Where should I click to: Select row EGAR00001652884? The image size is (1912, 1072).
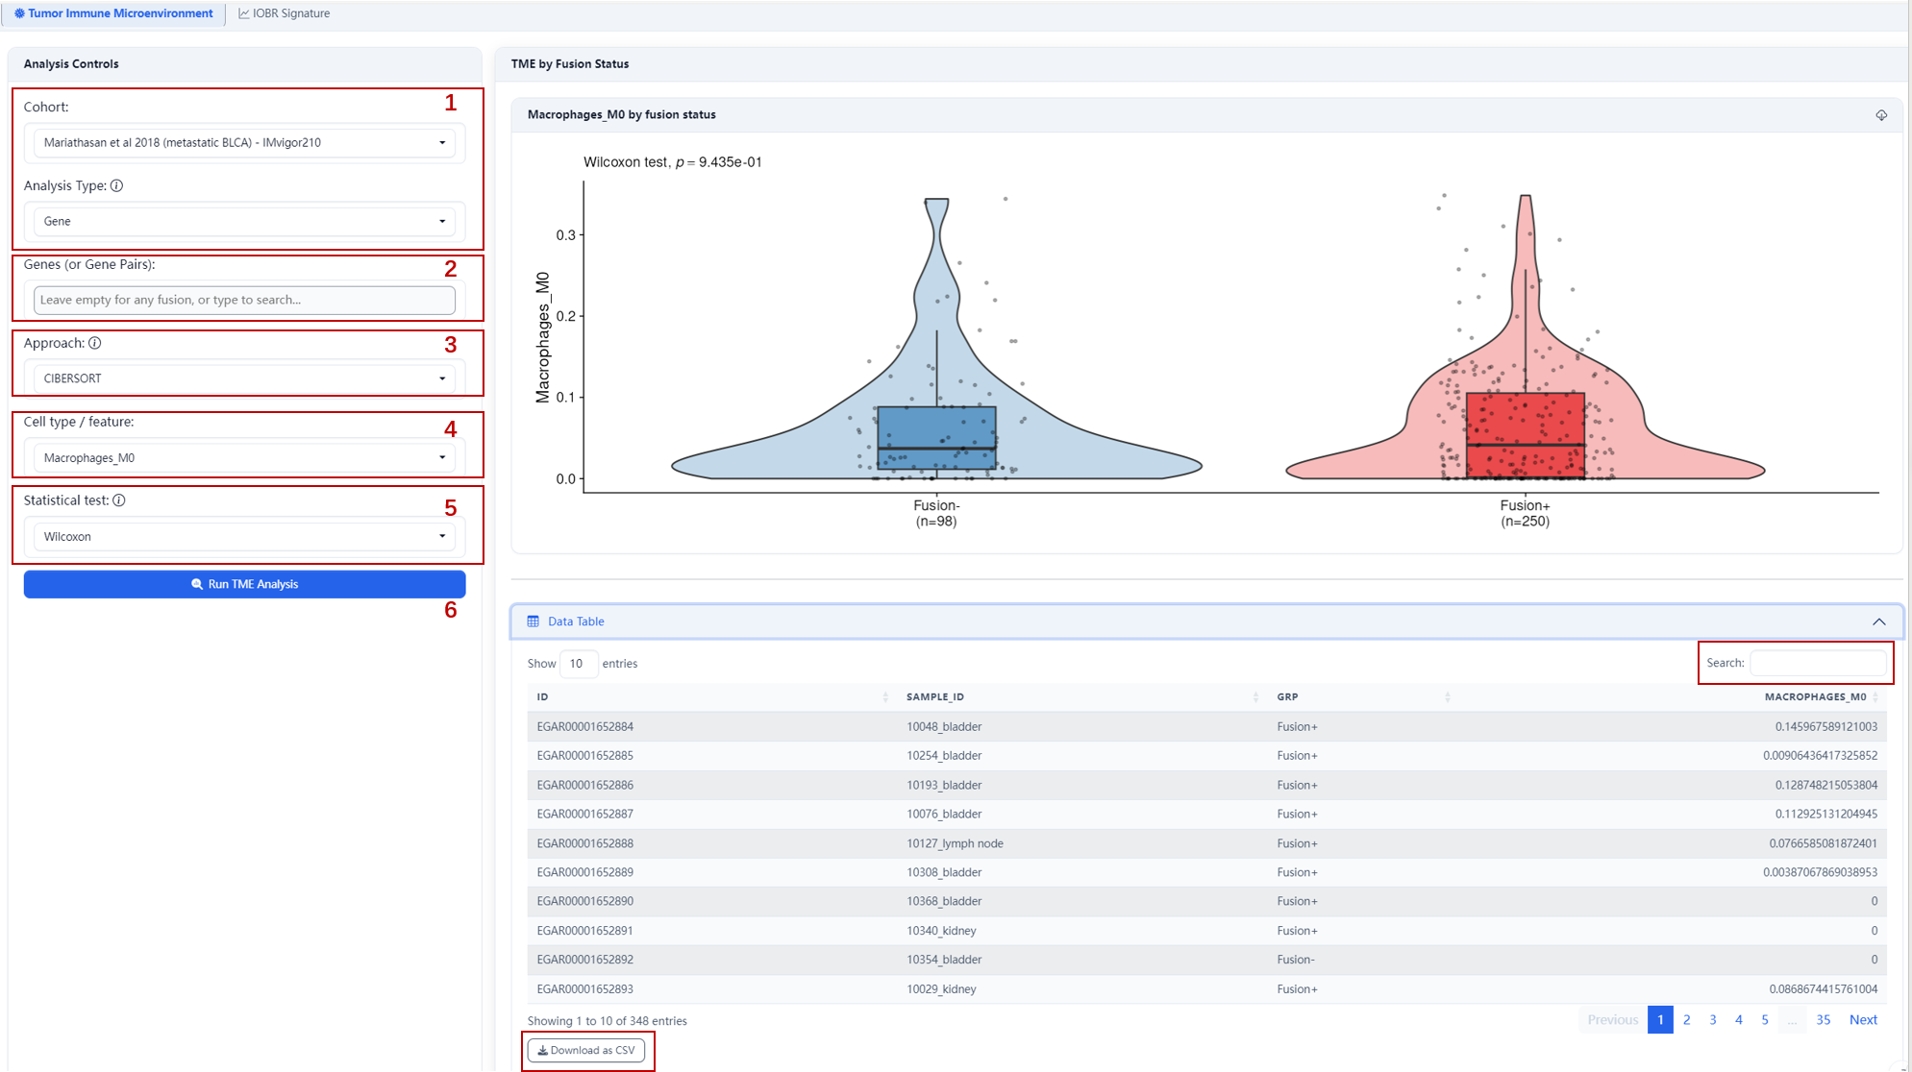coord(1206,727)
